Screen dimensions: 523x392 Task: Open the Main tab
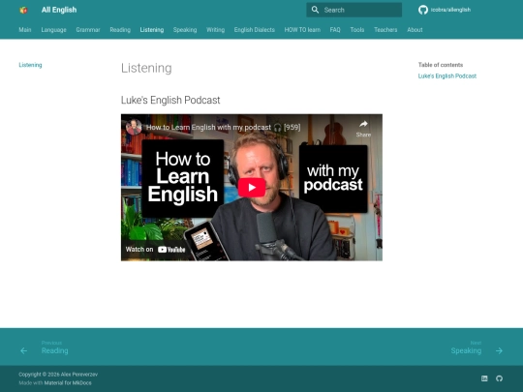click(x=25, y=30)
